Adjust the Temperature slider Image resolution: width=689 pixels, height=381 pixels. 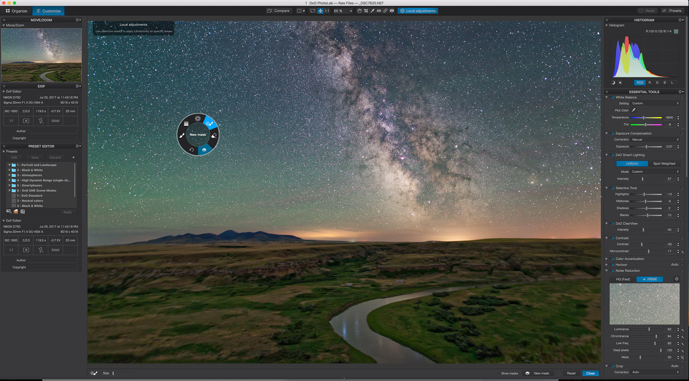click(643, 118)
